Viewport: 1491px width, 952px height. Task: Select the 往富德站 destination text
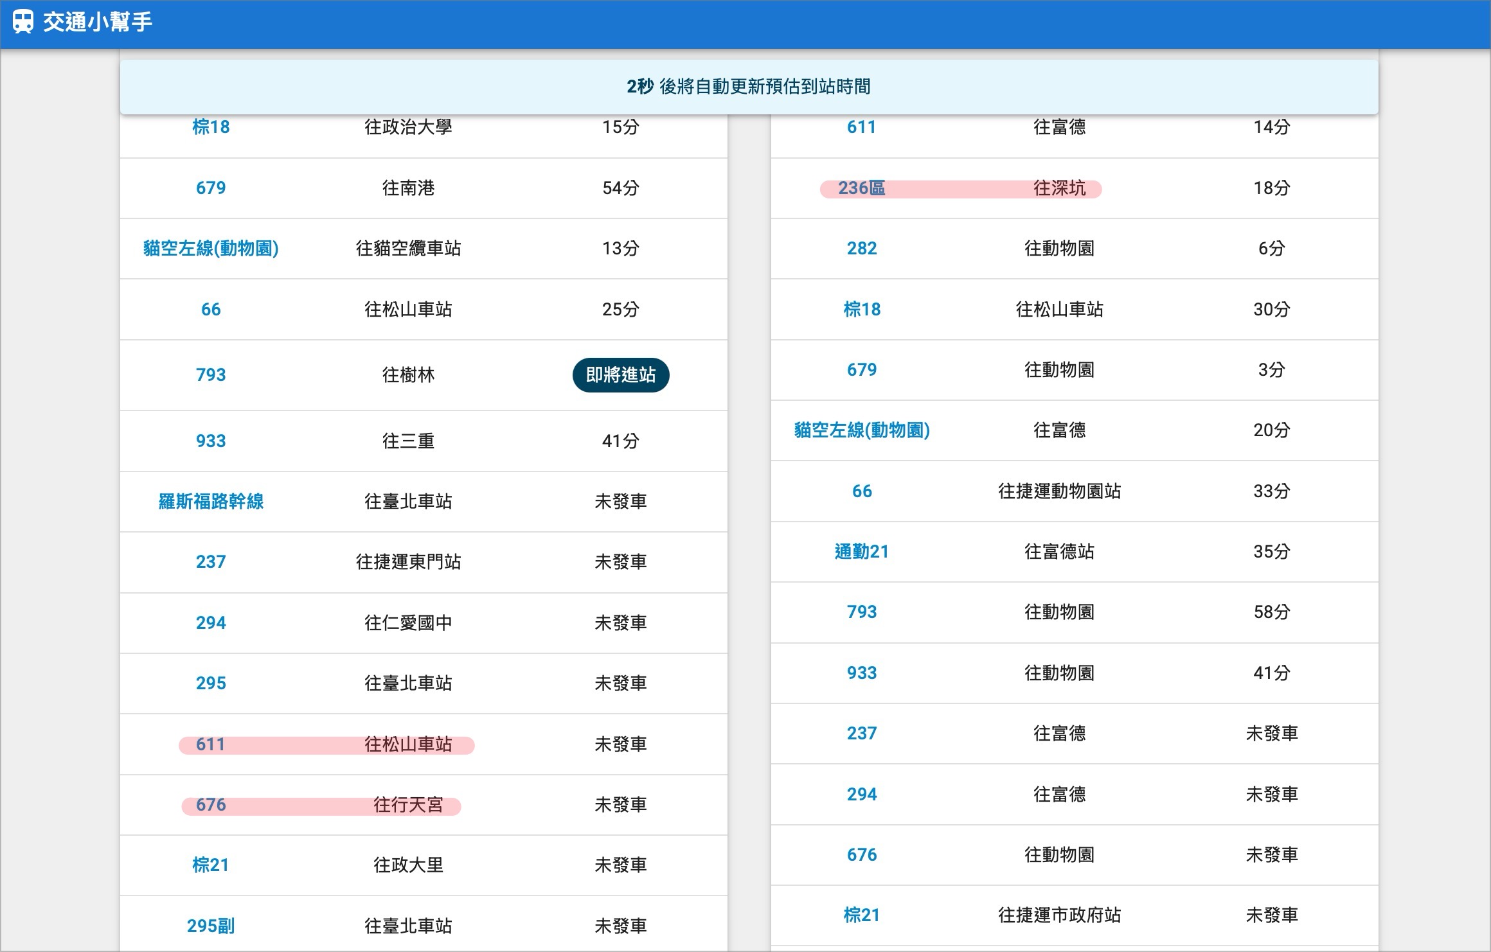[1060, 552]
